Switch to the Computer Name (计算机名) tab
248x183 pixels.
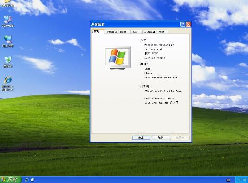111,32
